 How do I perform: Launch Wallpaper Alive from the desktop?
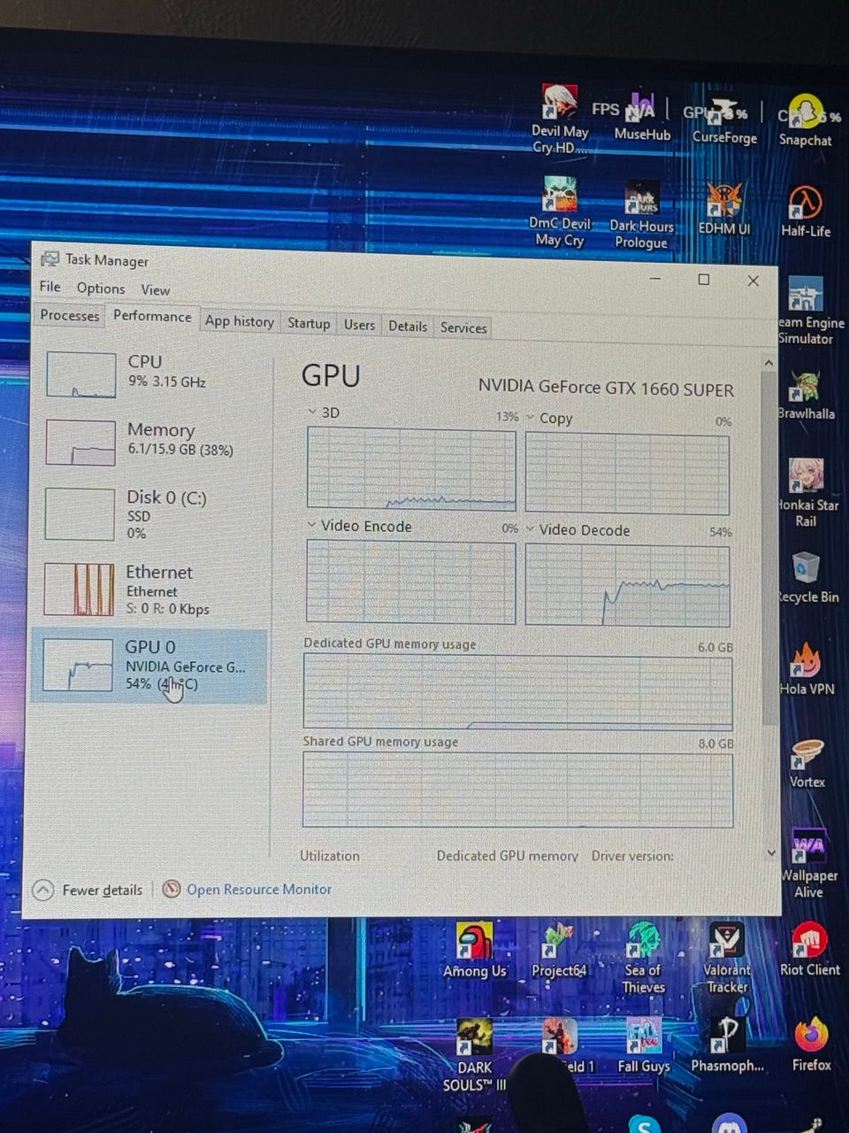808,864
